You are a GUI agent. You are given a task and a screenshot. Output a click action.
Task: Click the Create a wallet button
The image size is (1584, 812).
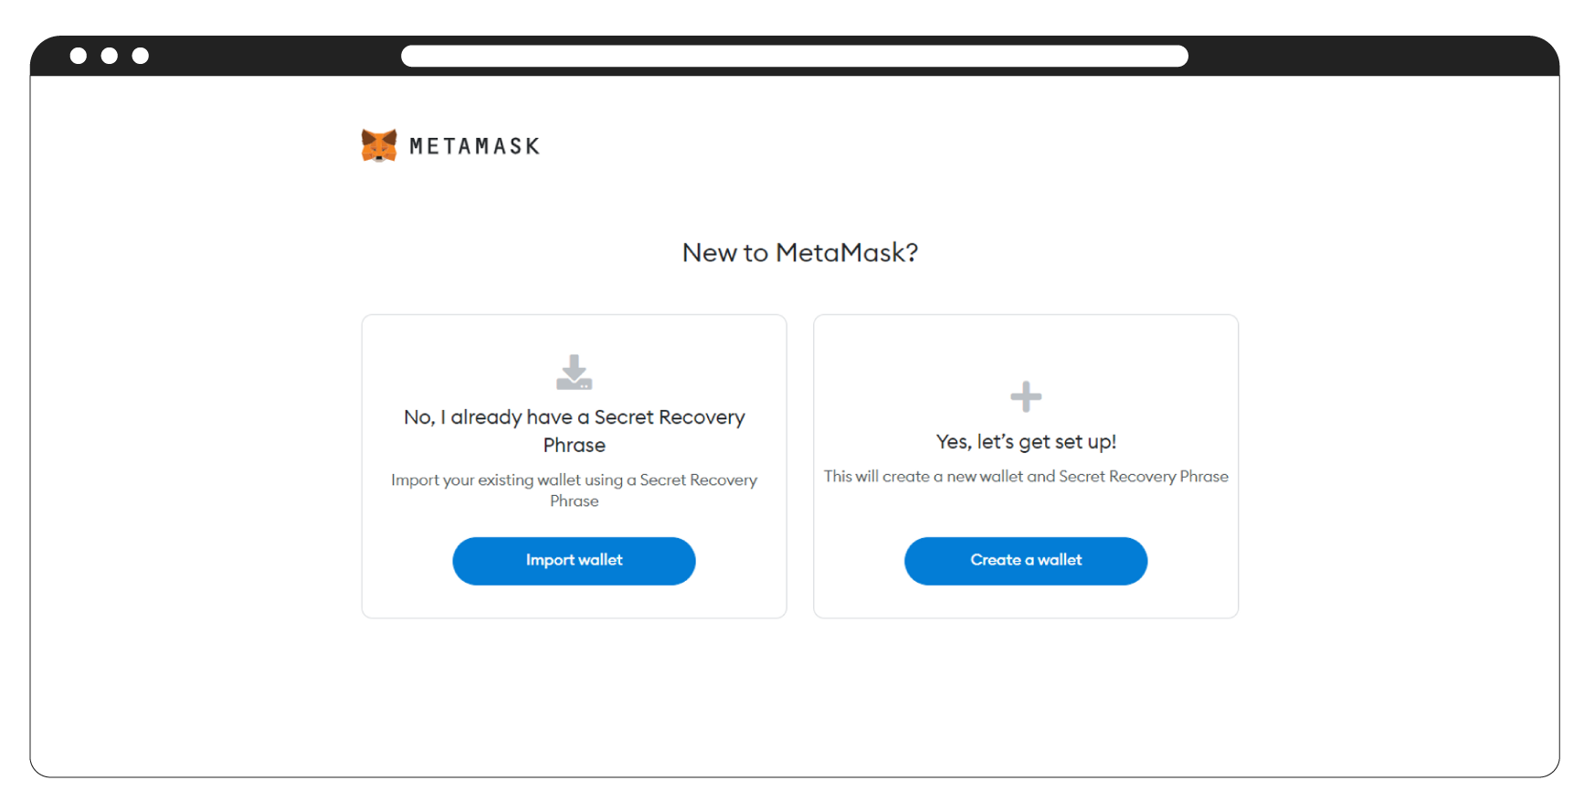pos(1025,561)
